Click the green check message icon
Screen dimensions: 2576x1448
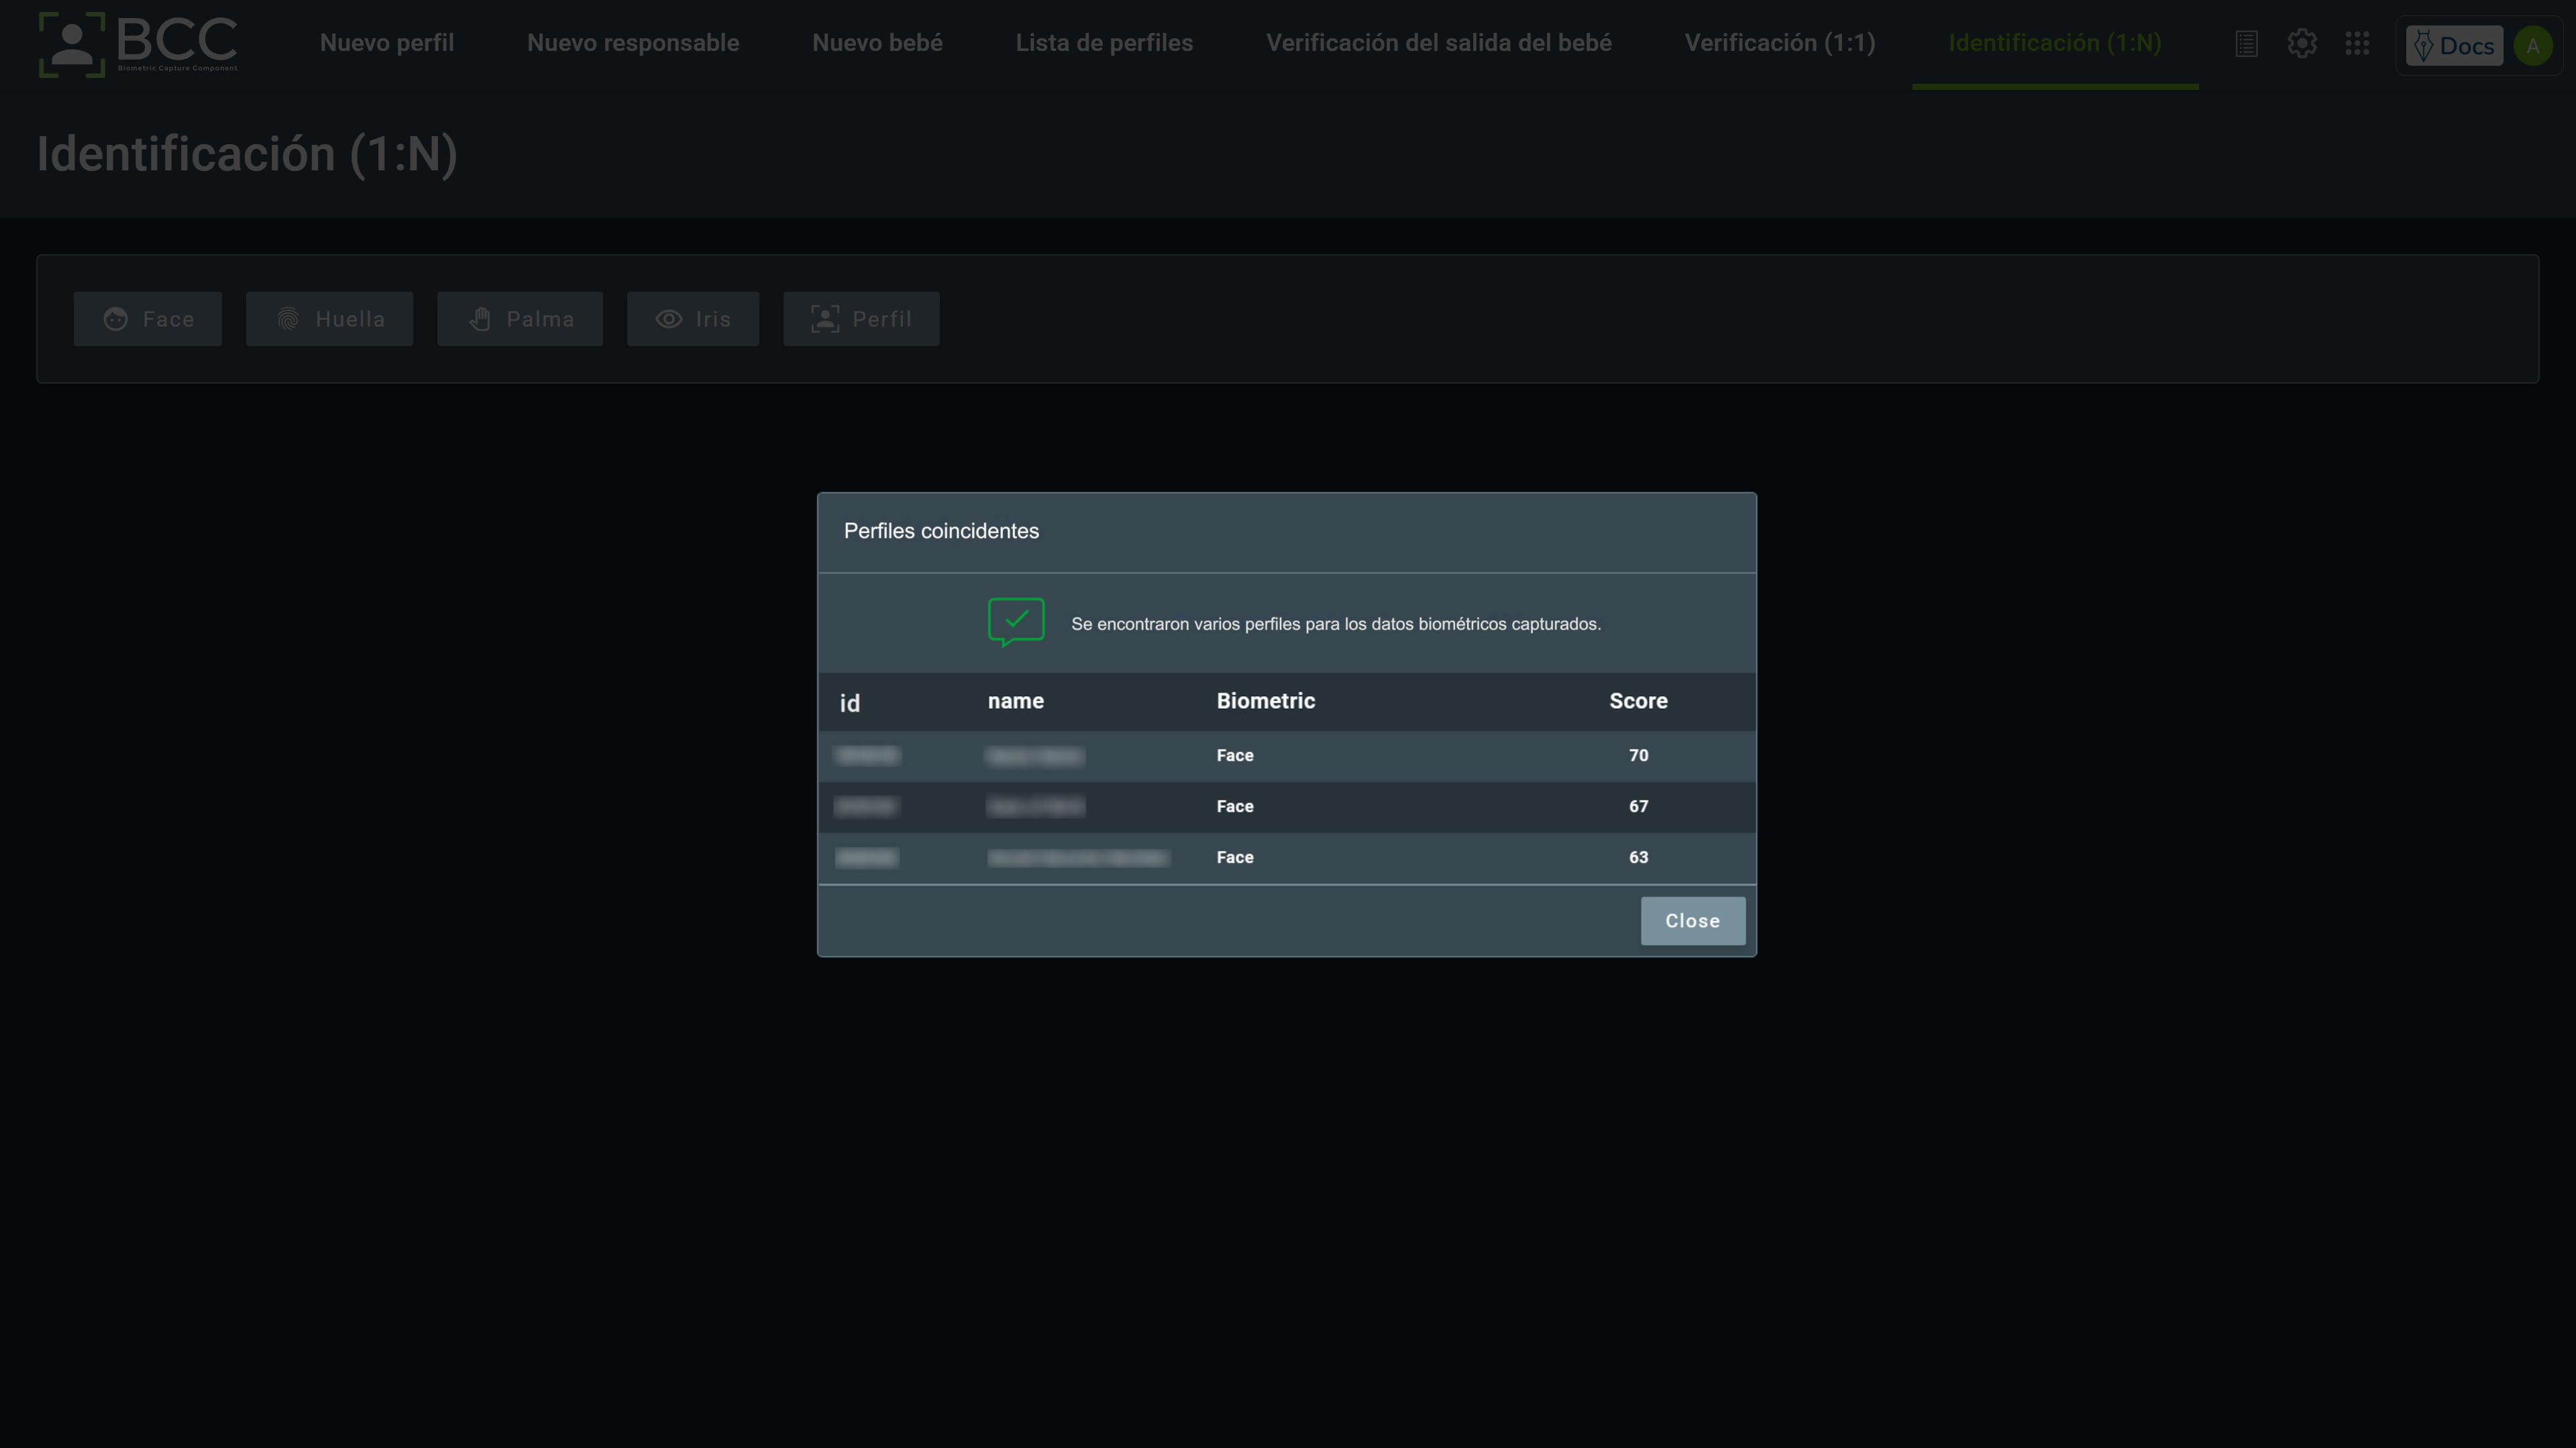(1016, 623)
